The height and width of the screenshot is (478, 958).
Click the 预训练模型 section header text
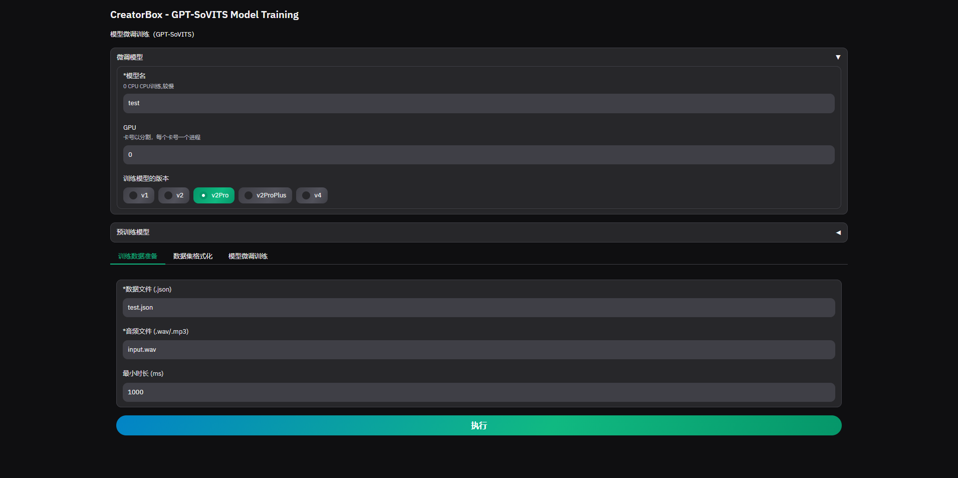click(x=133, y=232)
